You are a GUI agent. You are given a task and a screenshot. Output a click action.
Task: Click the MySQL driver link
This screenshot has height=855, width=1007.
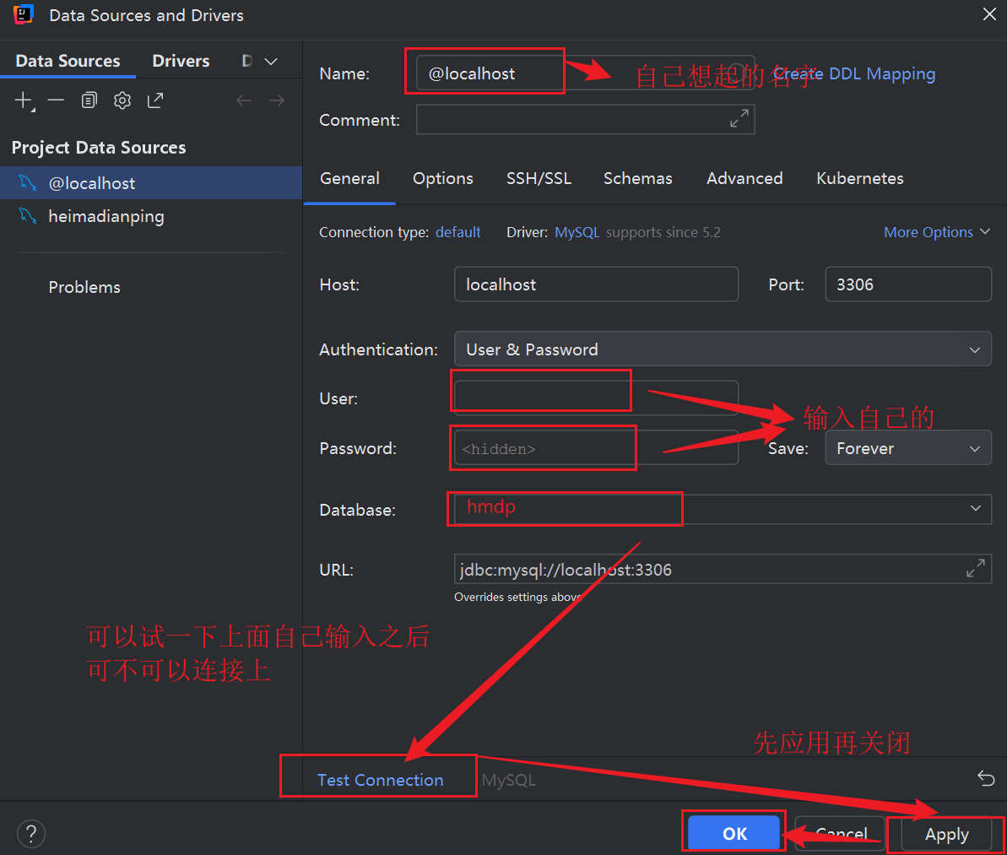click(577, 232)
